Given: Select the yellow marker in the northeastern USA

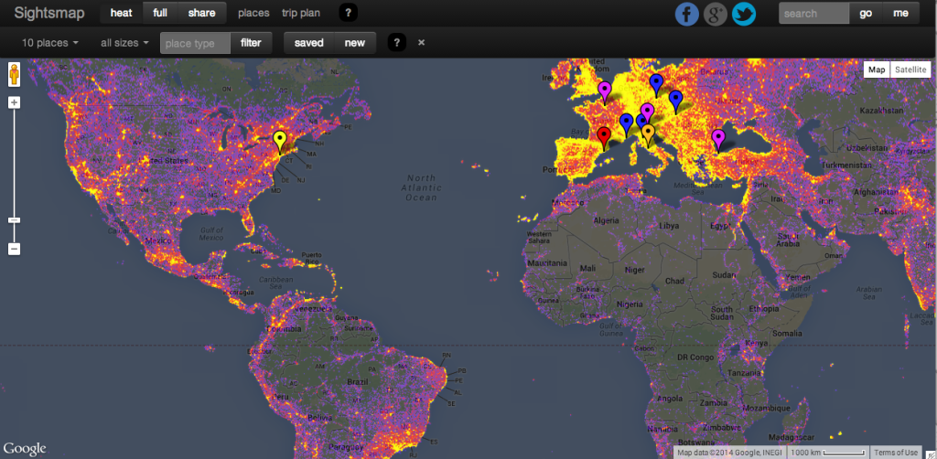Looking at the screenshot, I should coord(279,142).
